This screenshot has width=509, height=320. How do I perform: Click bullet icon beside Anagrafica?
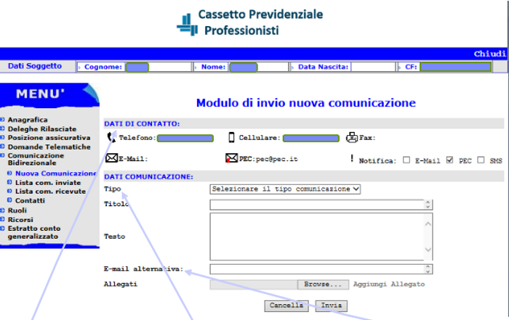pyautogui.click(x=3, y=120)
